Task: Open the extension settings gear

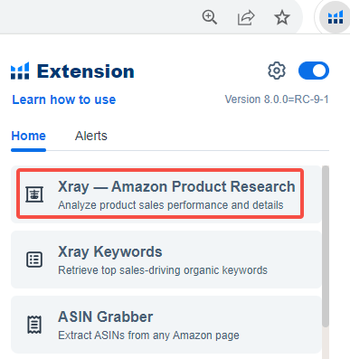Action: (277, 71)
